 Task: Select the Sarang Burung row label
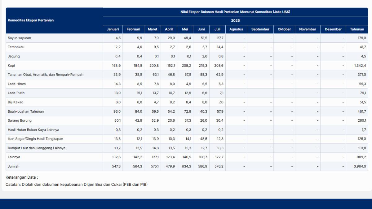pos(20,120)
